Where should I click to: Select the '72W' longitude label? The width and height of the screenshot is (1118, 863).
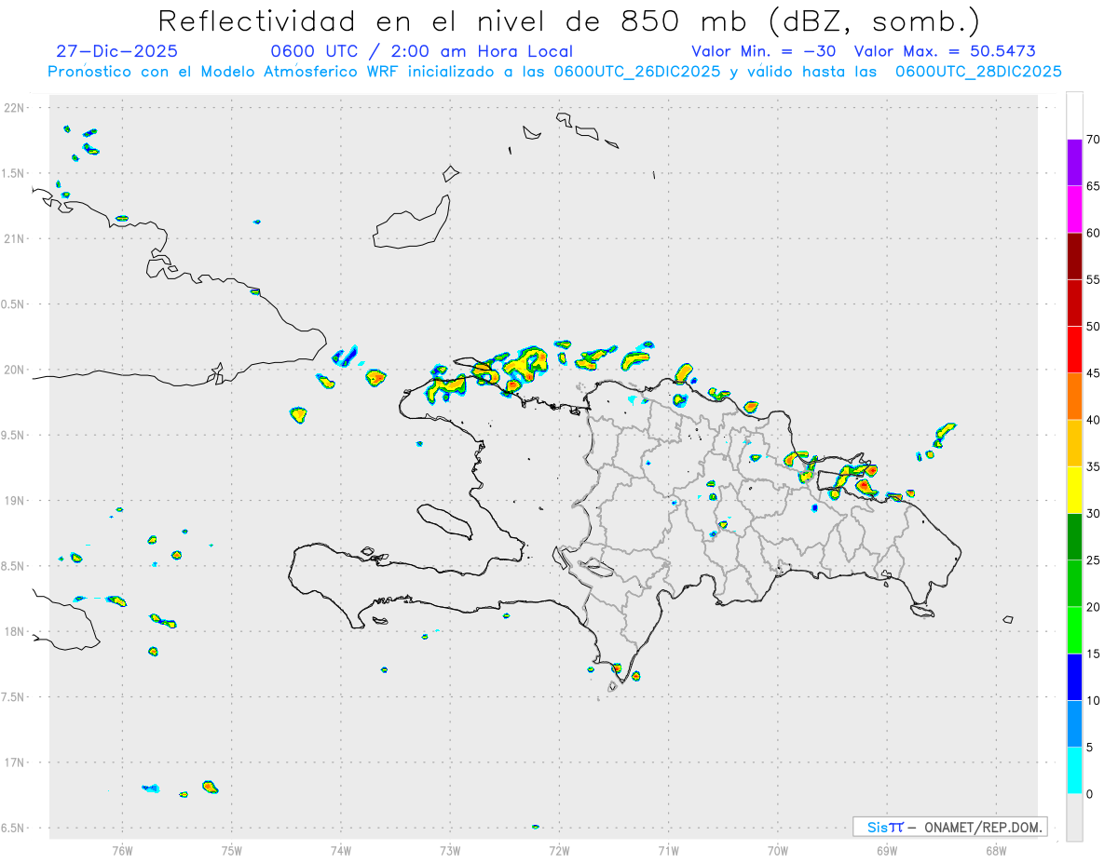click(x=559, y=851)
